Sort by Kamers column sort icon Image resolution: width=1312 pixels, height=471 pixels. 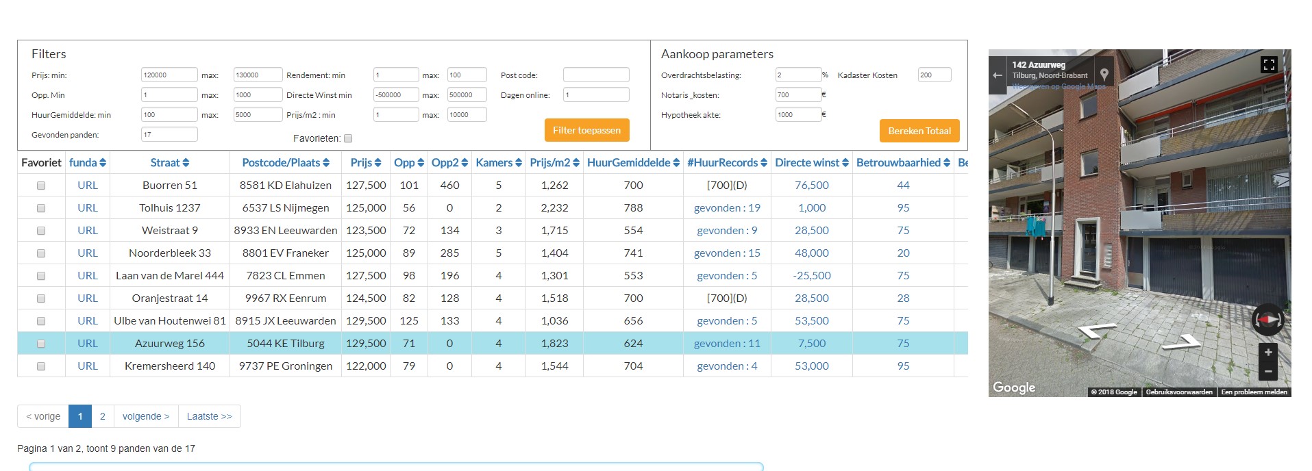tap(519, 163)
